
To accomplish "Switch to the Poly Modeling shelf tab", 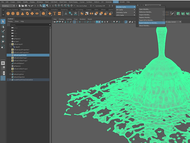I will 26,10.
